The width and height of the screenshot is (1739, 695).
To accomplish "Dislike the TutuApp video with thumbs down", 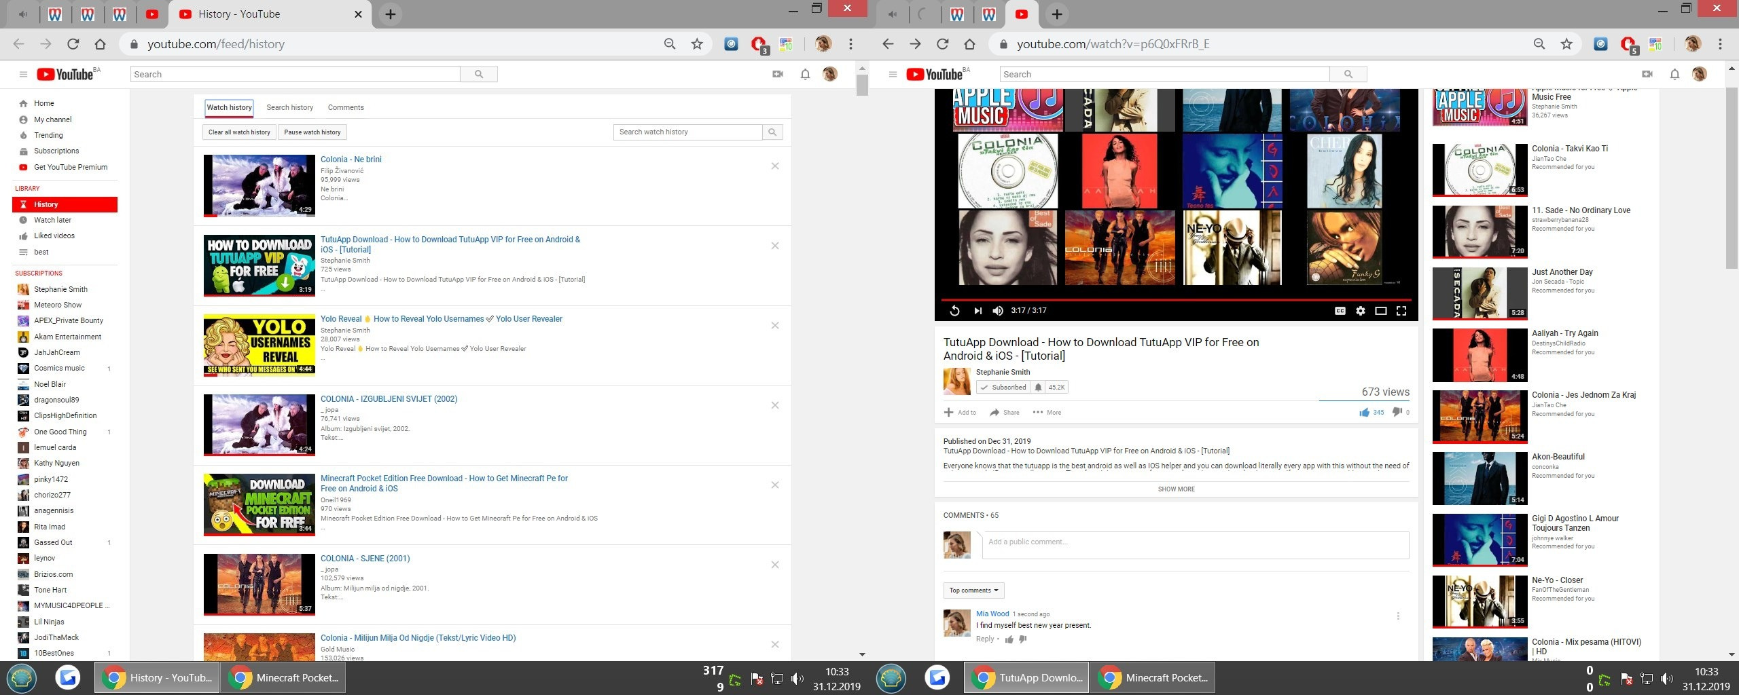I will coord(1397,412).
